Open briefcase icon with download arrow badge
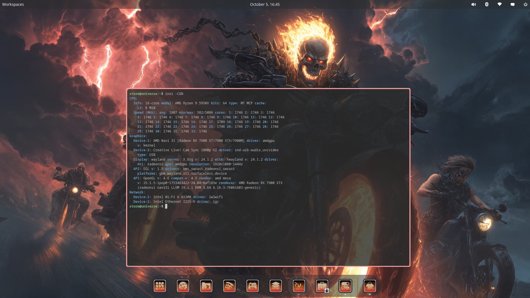The height and width of the screenshot is (298, 530). (322, 286)
